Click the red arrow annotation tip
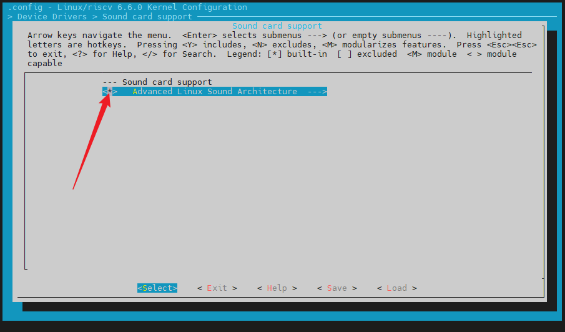565x332 pixels. 109,94
